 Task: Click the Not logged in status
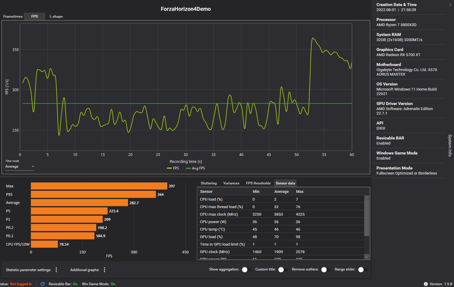(x=21, y=284)
